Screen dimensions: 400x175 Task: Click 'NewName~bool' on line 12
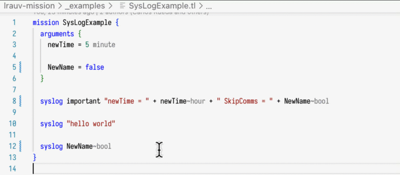[89, 146]
